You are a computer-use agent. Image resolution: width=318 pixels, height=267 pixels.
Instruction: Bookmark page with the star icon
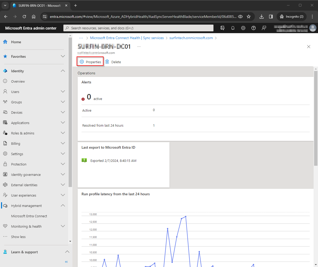(249, 17)
